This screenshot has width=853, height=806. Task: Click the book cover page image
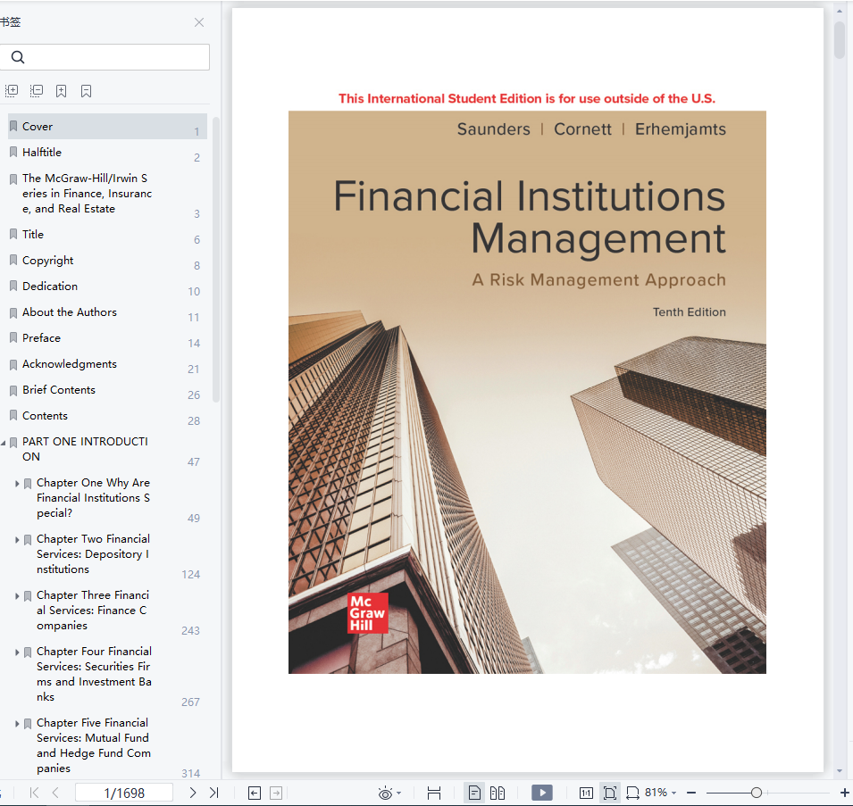pyautogui.click(x=527, y=392)
